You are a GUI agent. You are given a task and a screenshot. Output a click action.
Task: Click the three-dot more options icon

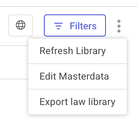[x=119, y=26]
